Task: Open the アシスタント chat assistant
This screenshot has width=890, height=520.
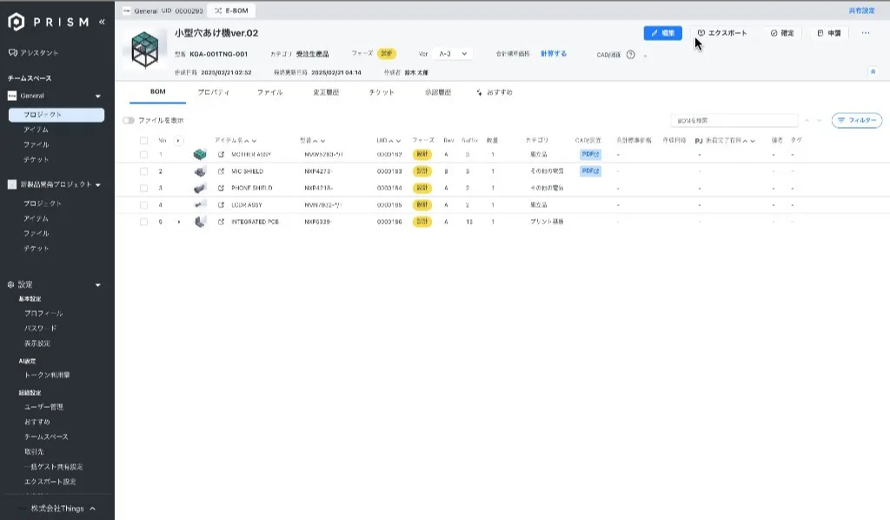Action: (40, 53)
